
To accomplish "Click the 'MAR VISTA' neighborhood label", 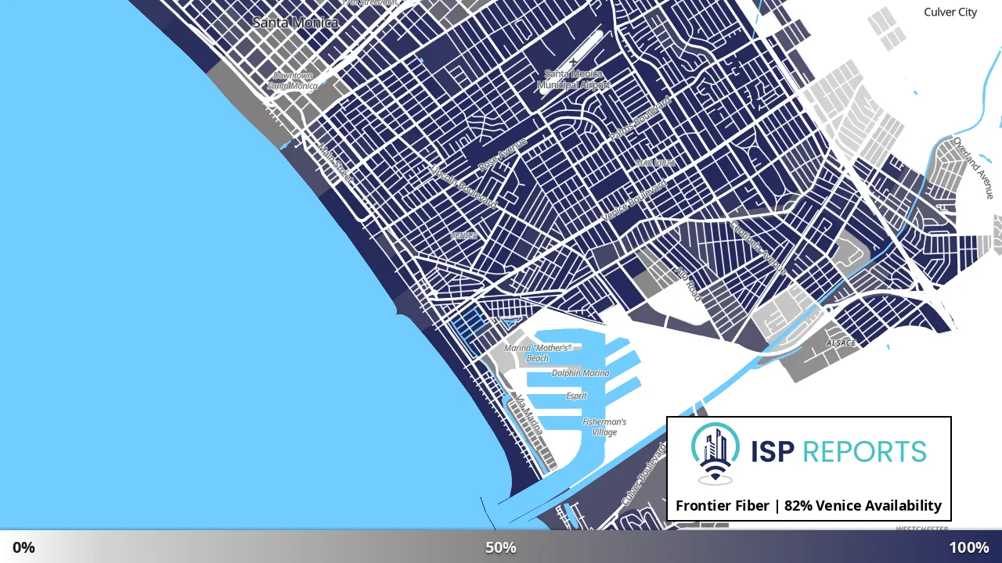I will [x=656, y=163].
